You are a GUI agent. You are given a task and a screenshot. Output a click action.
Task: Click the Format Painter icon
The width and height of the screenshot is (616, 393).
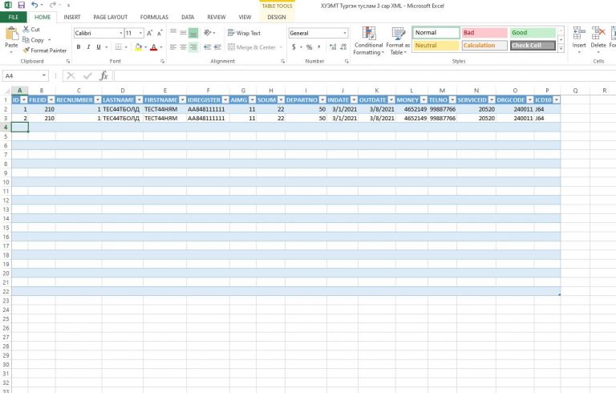coord(26,51)
